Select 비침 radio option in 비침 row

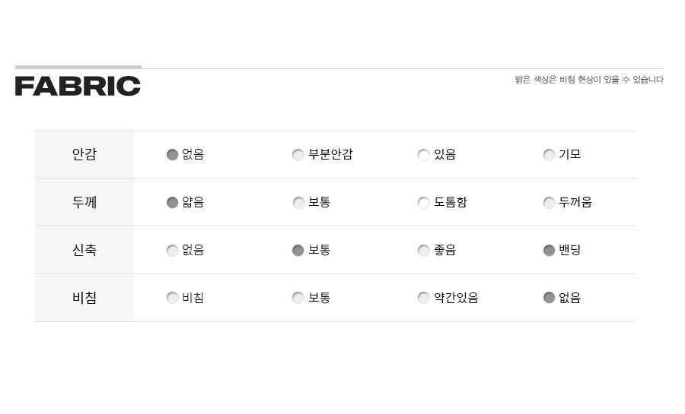click(x=173, y=298)
